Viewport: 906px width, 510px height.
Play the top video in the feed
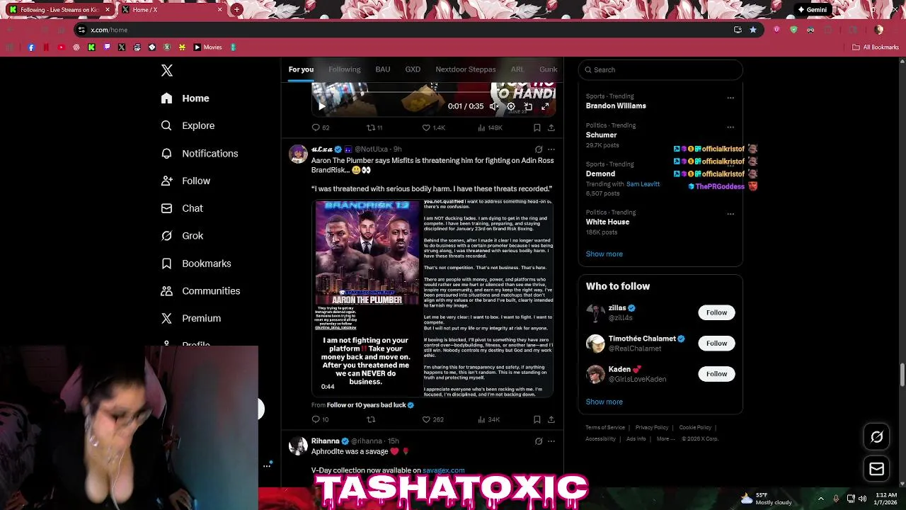click(322, 106)
